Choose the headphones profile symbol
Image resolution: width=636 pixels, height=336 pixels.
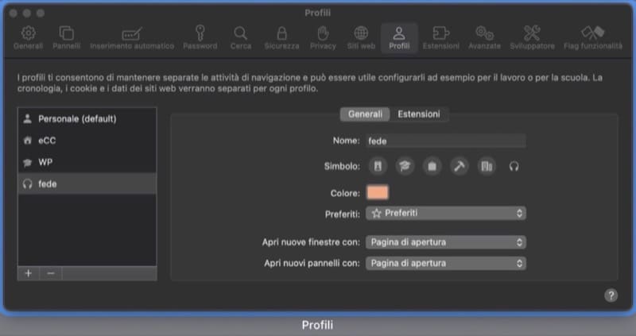(x=514, y=166)
